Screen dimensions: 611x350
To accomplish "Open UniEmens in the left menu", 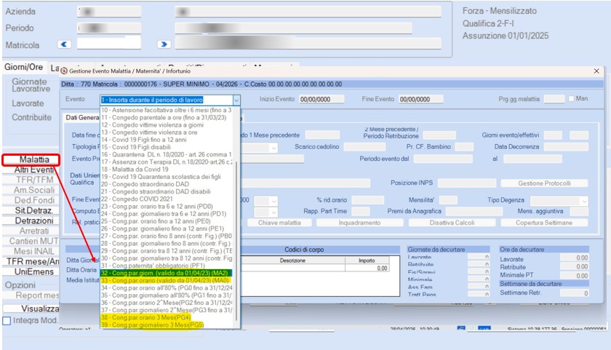I will tap(34, 271).
